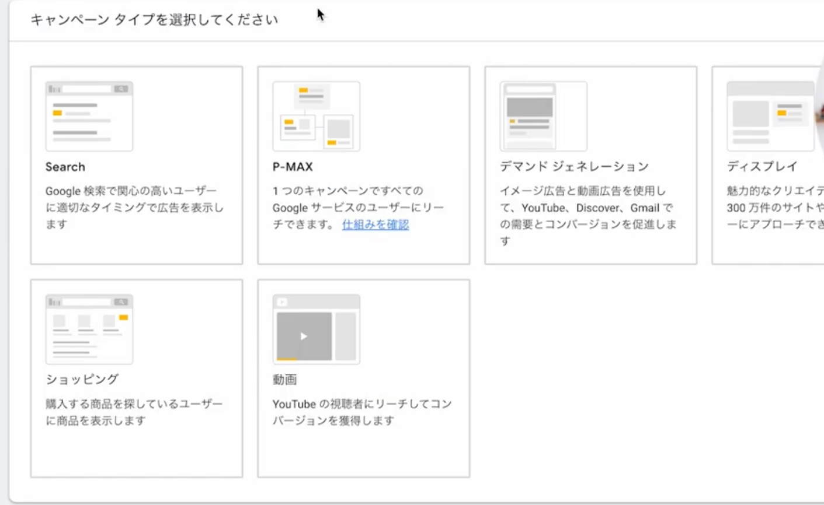Open the 仕組みを確認 link
Viewport: 824px width, 505px height.
[x=376, y=225]
